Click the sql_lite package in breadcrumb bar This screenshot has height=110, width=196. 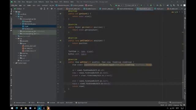[51, 5]
